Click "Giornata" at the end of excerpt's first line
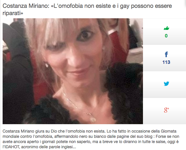Screen dimensions: 186x150 [168, 131]
